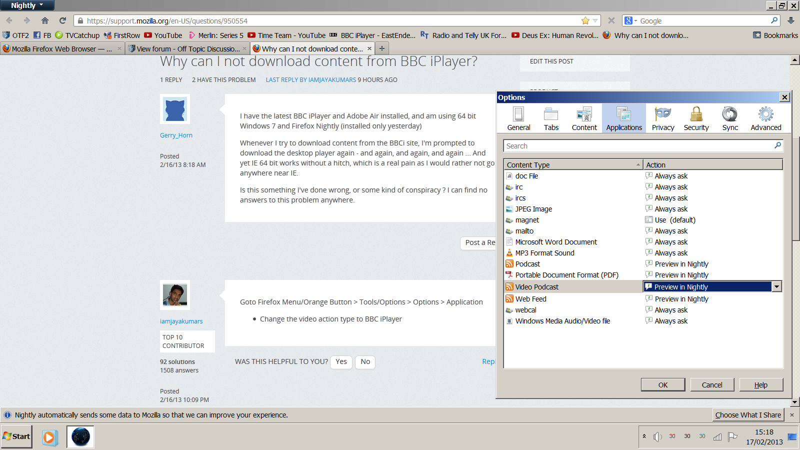Image resolution: width=800 pixels, height=450 pixels.
Task: Click the Windows Start button
Action: pyautogui.click(x=16, y=436)
